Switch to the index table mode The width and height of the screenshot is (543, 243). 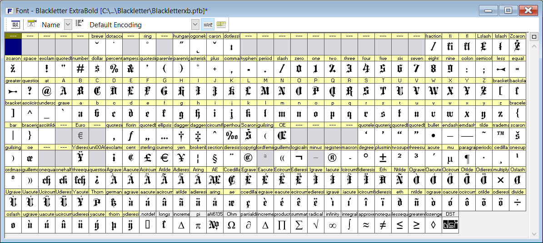pyautogui.click(x=221, y=25)
